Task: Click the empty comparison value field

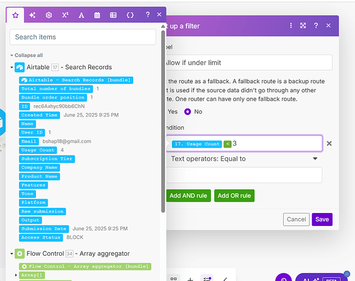Action: 244,175
